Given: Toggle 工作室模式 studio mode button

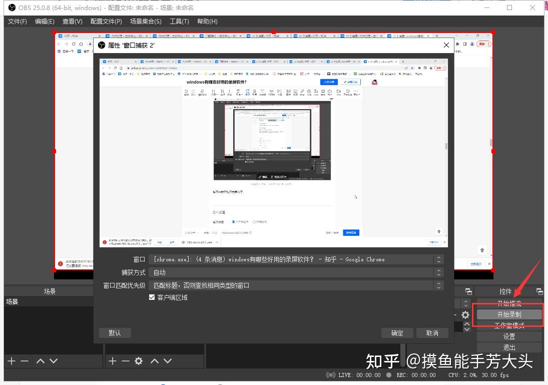Looking at the screenshot, I should point(509,325).
